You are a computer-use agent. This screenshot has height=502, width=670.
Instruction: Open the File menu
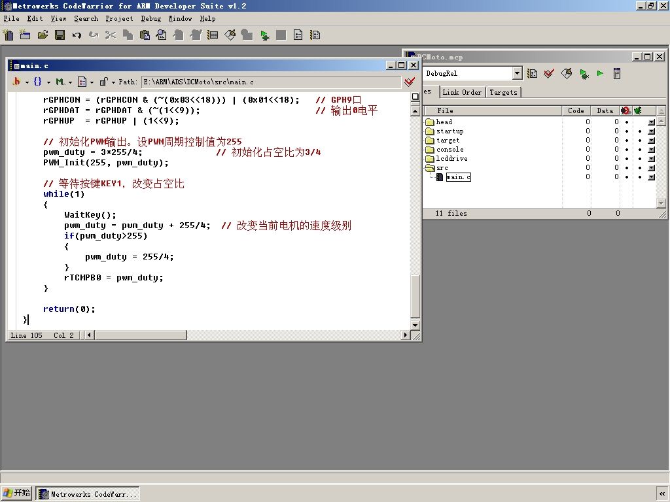[x=12, y=18]
